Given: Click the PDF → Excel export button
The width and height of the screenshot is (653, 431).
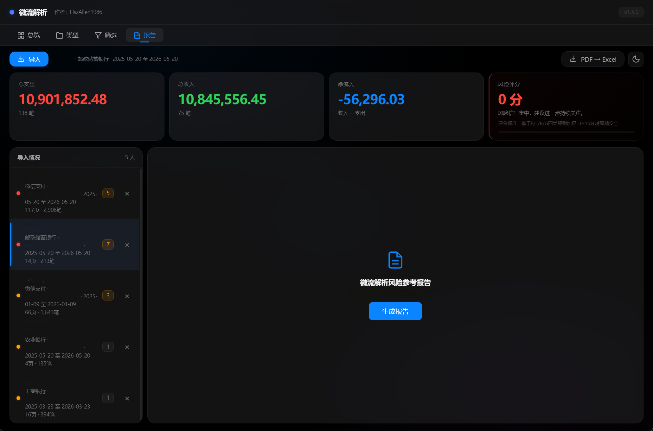Looking at the screenshot, I should 593,59.
